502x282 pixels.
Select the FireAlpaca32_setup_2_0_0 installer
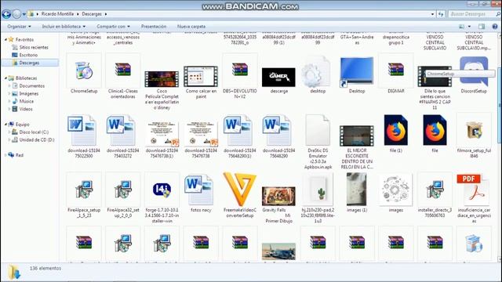coord(123,190)
